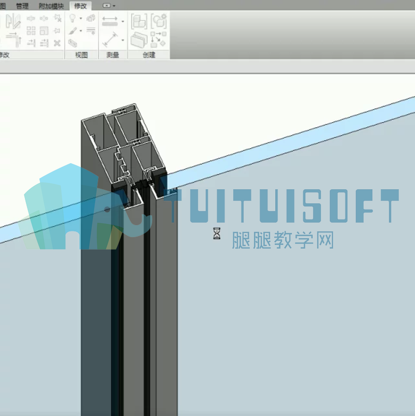Expand Hide in View dropdown arrow
Screen dimensions: 415x416
[x=81, y=18]
